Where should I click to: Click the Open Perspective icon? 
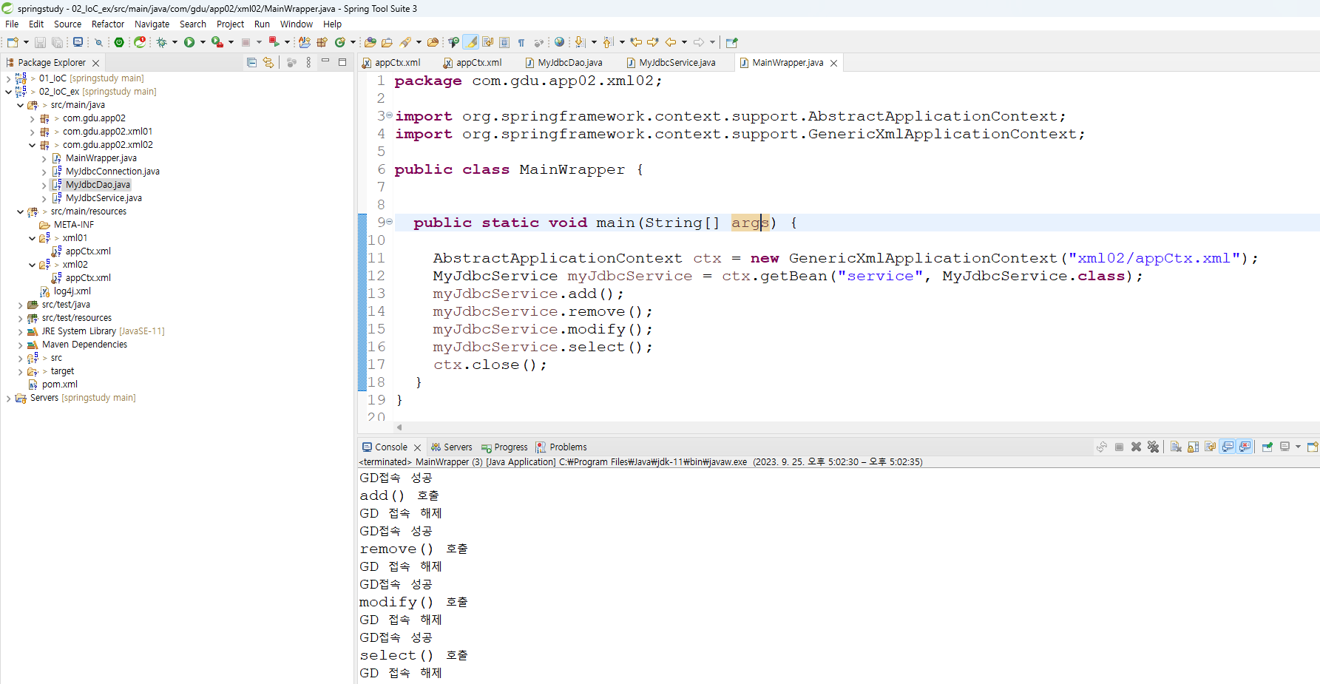coord(732,42)
